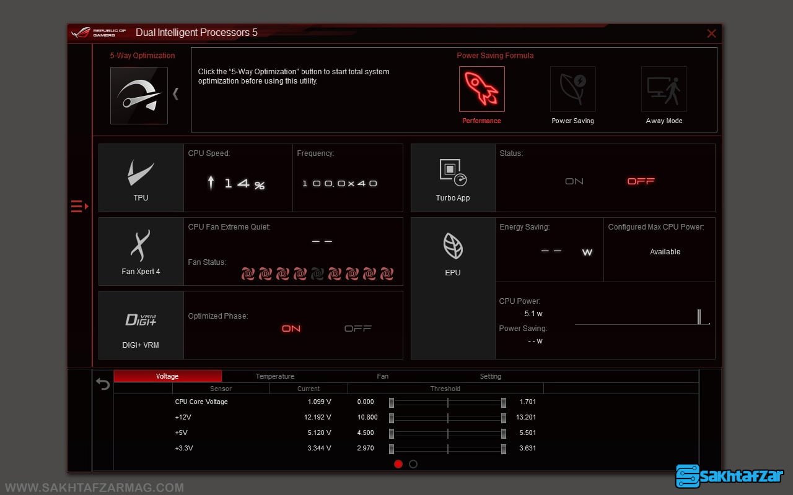The image size is (793, 495).
Task: Turn Turbo App status OFF
Action: point(641,181)
